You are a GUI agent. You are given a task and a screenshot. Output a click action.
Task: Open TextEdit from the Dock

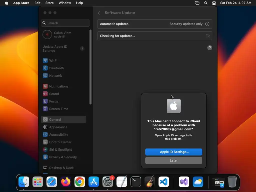122,182
